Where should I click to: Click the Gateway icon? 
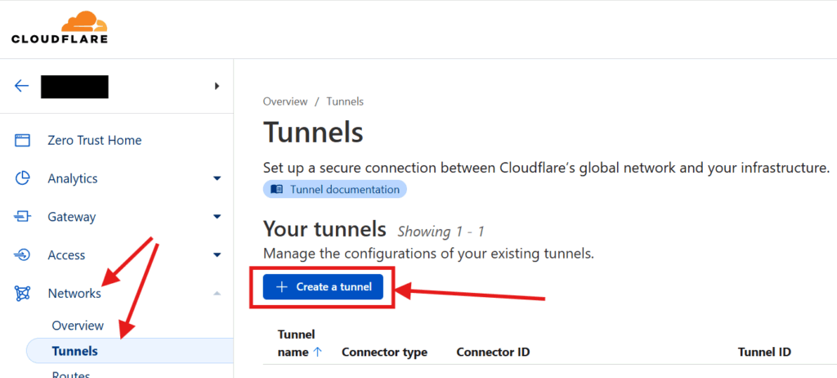tap(22, 217)
